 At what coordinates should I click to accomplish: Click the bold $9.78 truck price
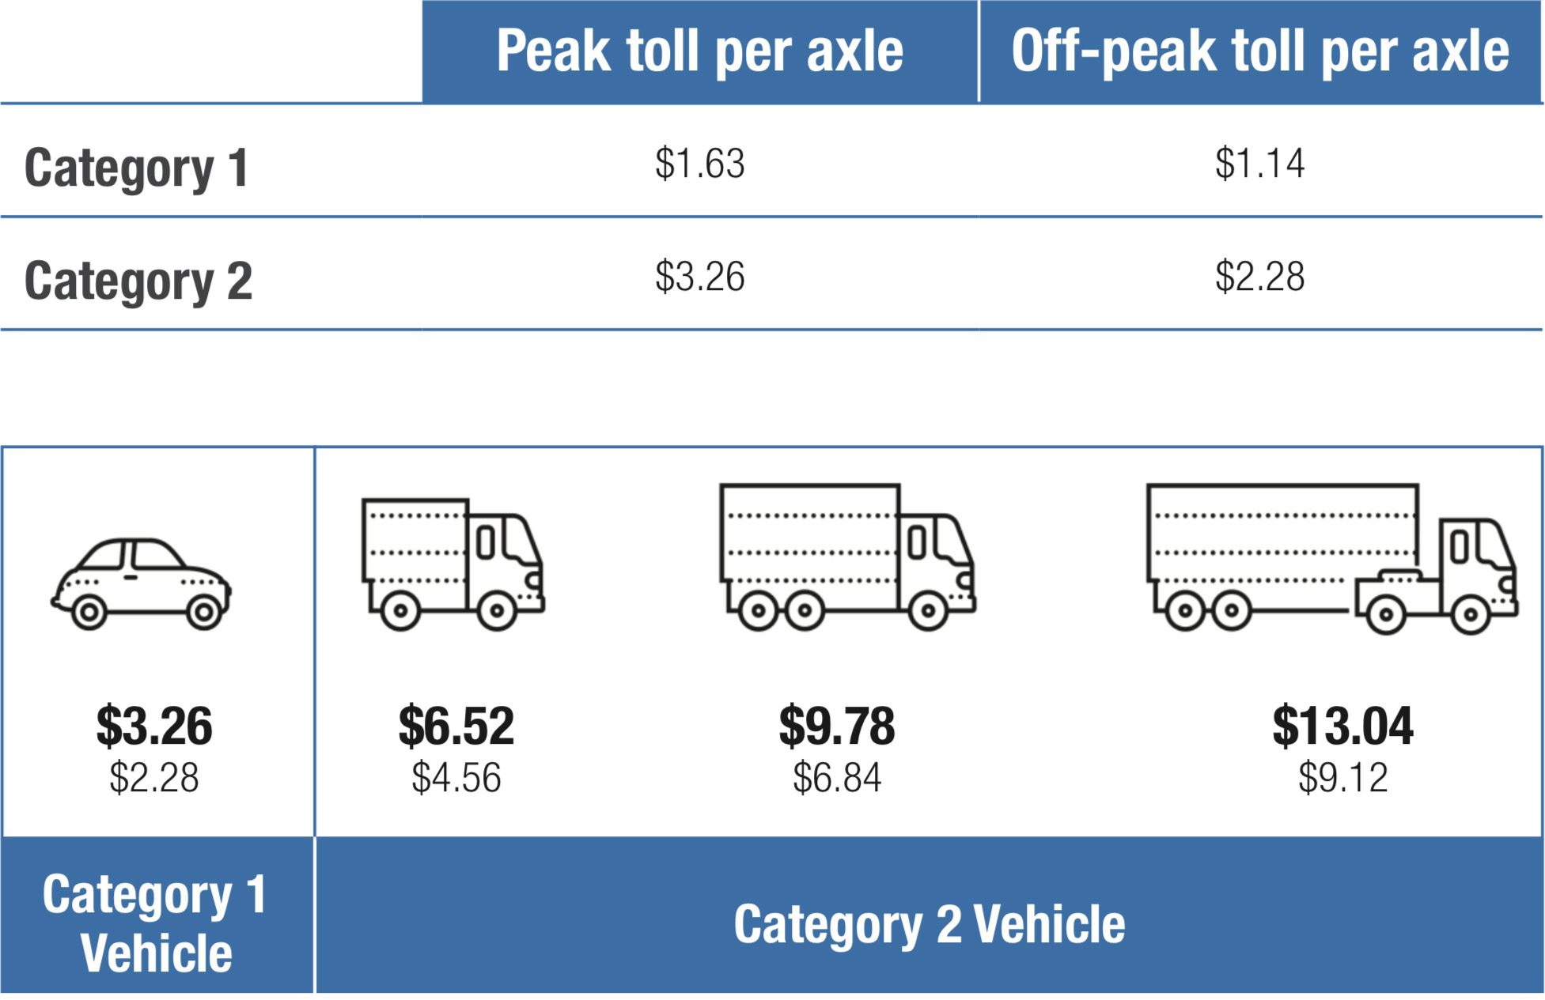coord(837,726)
